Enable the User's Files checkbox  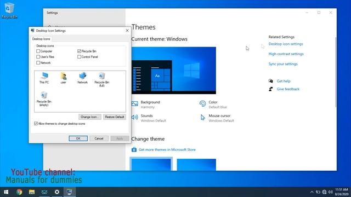coord(38,57)
